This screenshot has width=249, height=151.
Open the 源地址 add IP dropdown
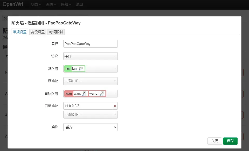(x=90, y=81)
